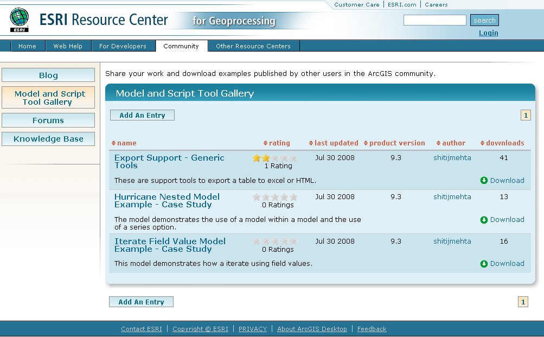
Task: Click page 1 at the top pager
Action: click(x=526, y=115)
